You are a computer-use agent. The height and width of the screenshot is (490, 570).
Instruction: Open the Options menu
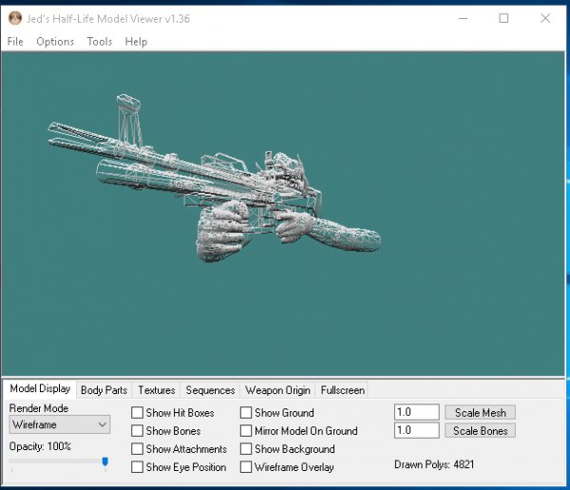pyautogui.click(x=55, y=42)
